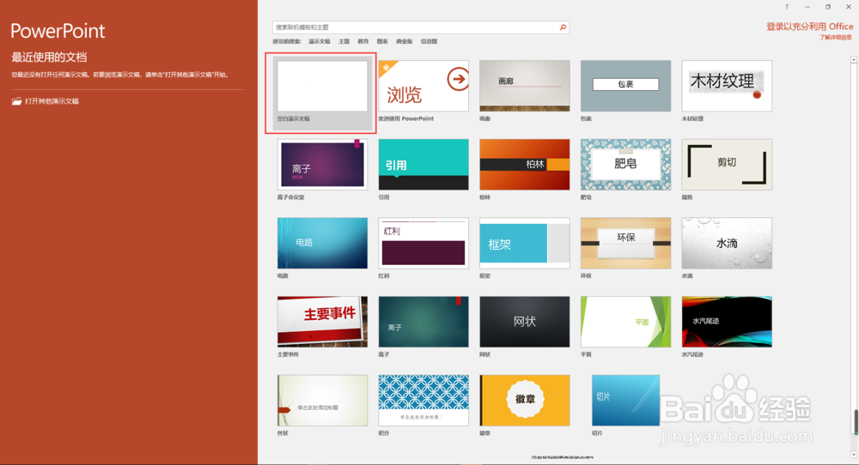Screen dimensions: 859x465
Task: Search suggested term 教育
Action: tap(362, 41)
